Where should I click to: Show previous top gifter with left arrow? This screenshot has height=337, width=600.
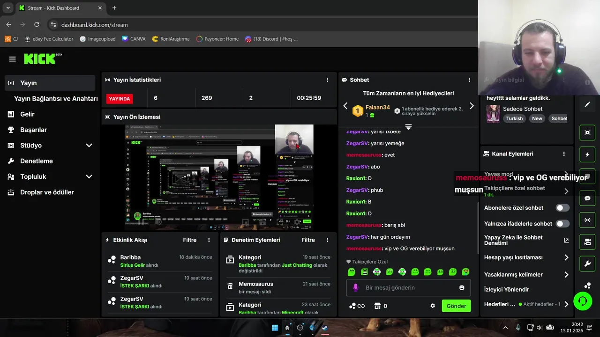(345, 106)
